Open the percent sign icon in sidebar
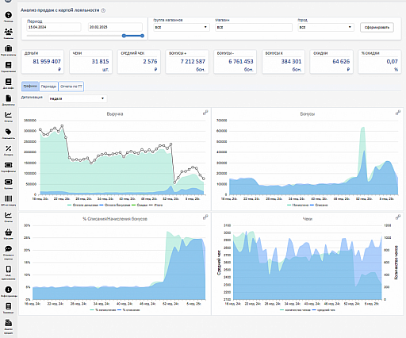The height and width of the screenshot is (338, 406). 9,148
